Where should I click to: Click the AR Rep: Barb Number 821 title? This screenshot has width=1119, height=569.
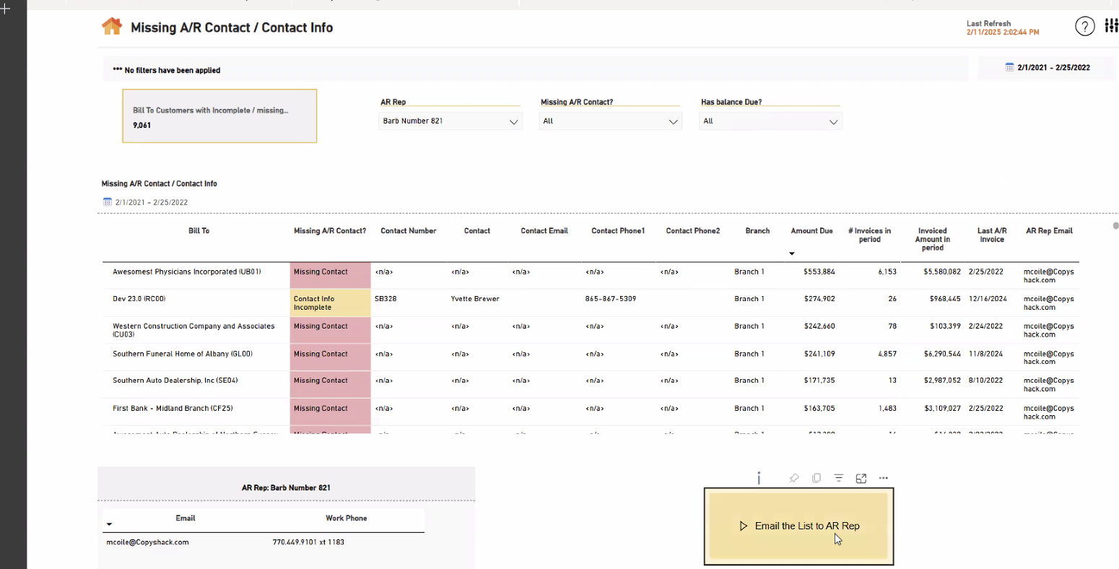coord(286,488)
